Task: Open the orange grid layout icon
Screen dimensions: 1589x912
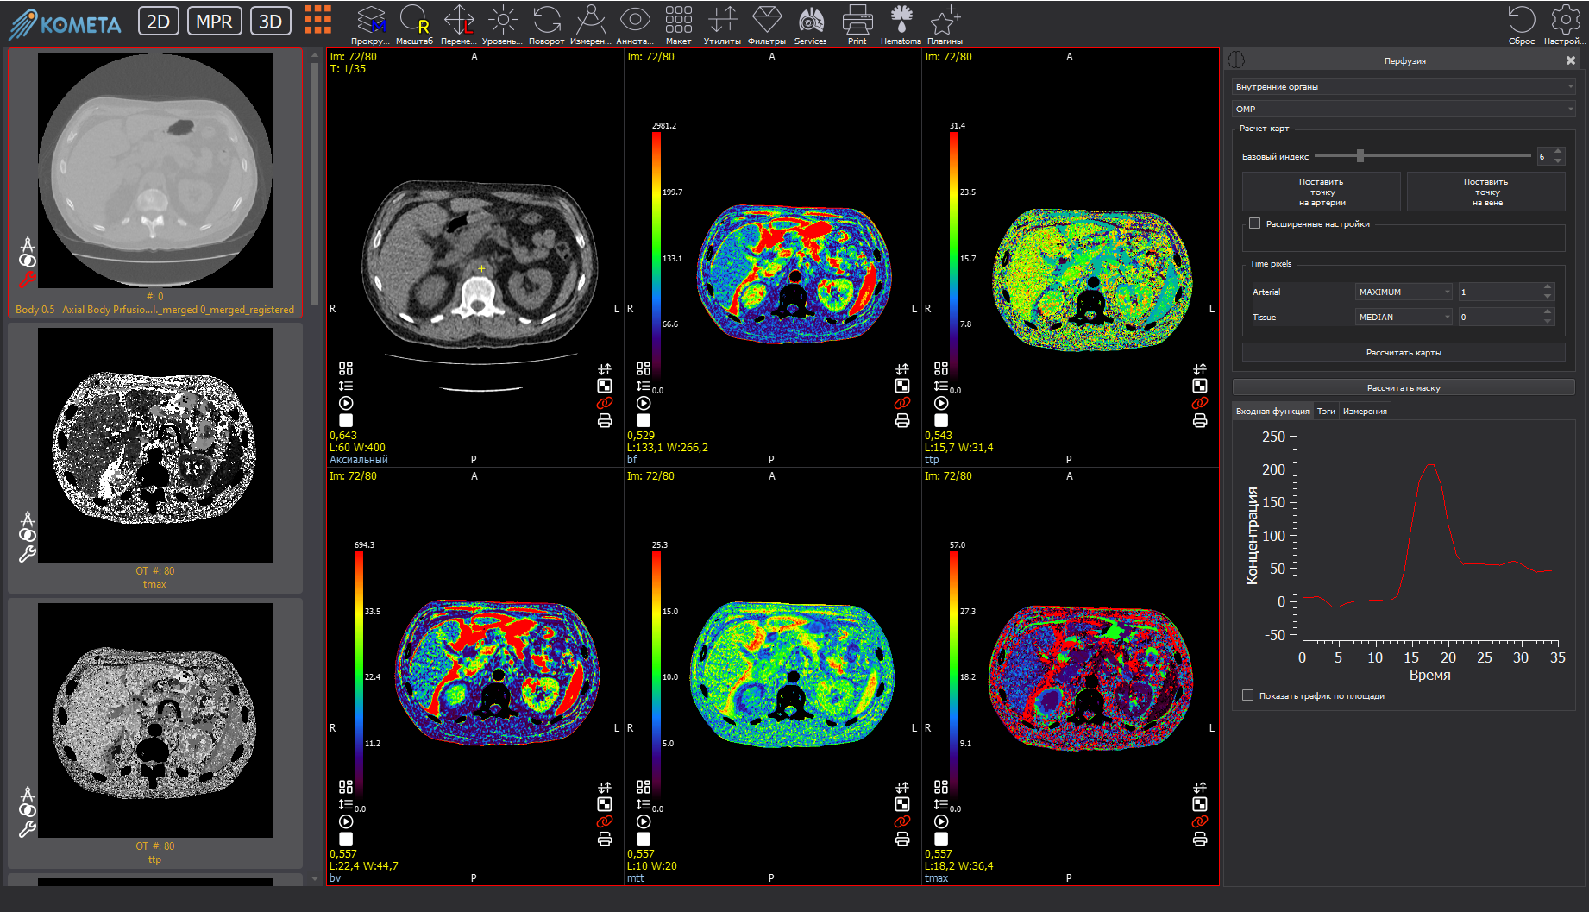Action: click(317, 21)
